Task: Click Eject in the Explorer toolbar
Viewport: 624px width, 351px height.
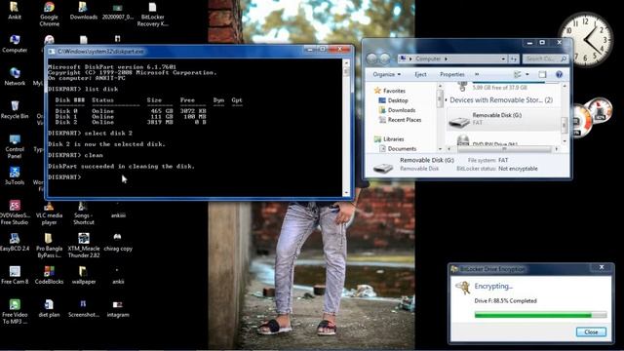Action: click(420, 74)
